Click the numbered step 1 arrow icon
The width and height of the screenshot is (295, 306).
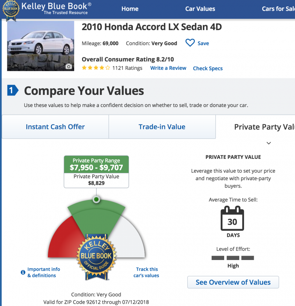[13, 90]
